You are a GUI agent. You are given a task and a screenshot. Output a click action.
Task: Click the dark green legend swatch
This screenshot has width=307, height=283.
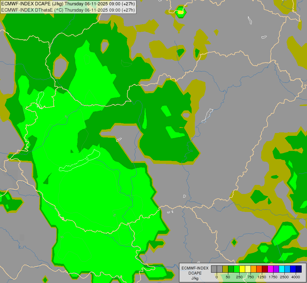coord(231,269)
